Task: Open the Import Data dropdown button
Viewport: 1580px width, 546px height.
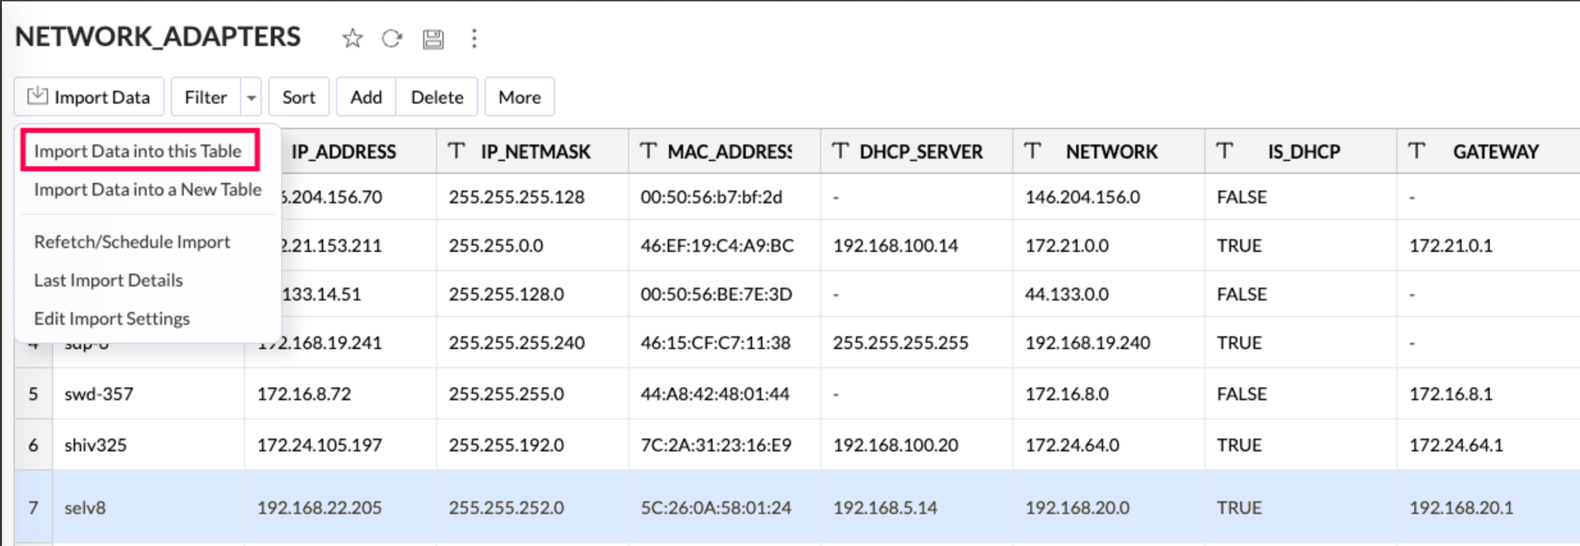Action: (89, 97)
